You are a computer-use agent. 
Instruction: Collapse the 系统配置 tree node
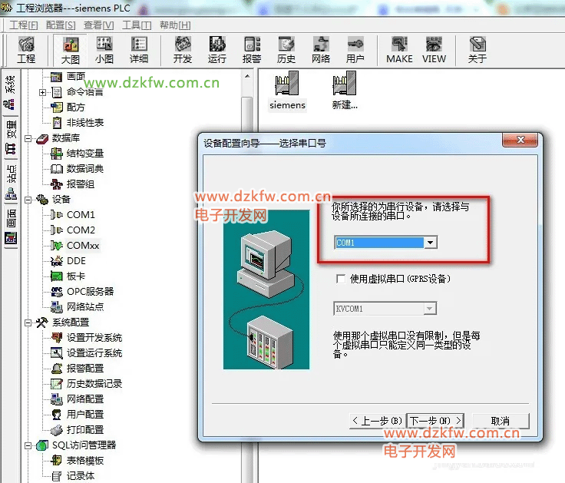28,323
